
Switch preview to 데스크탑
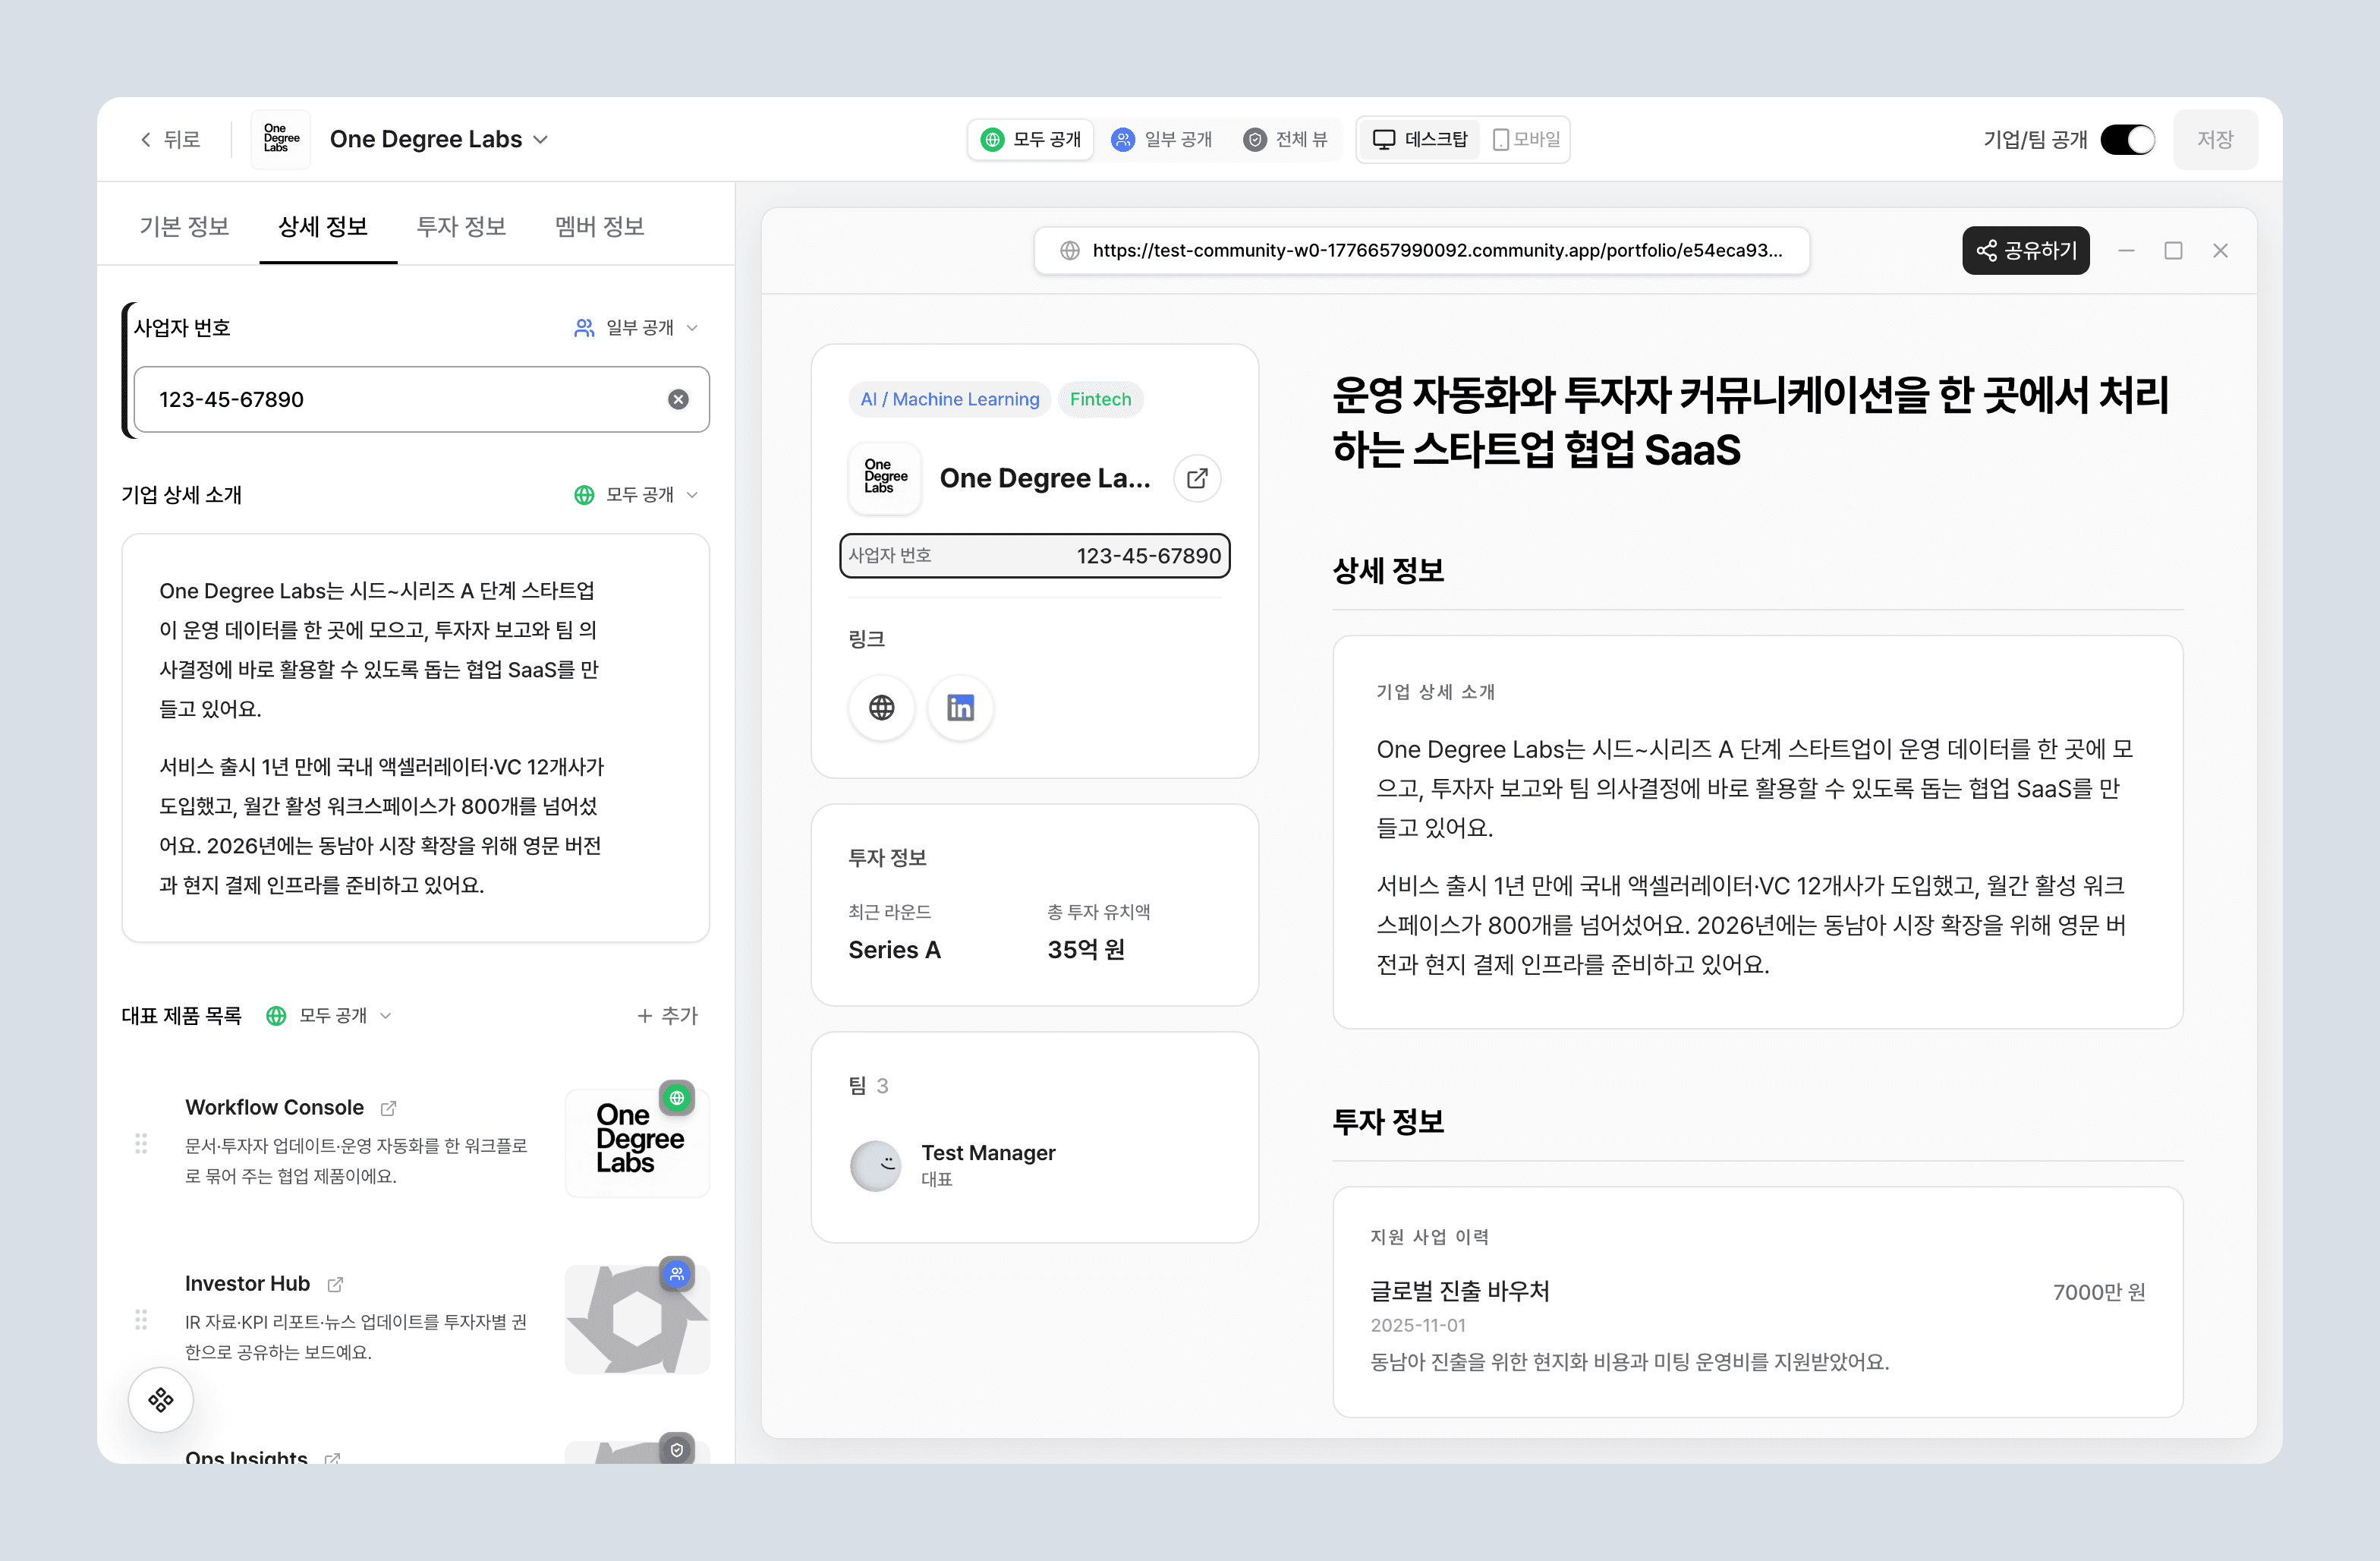coord(1420,139)
